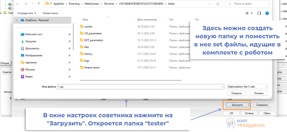Viewport: 287px width, 132px height.
Task: Click 'Terminal' in address breadcrumb
Action: click(109, 4)
